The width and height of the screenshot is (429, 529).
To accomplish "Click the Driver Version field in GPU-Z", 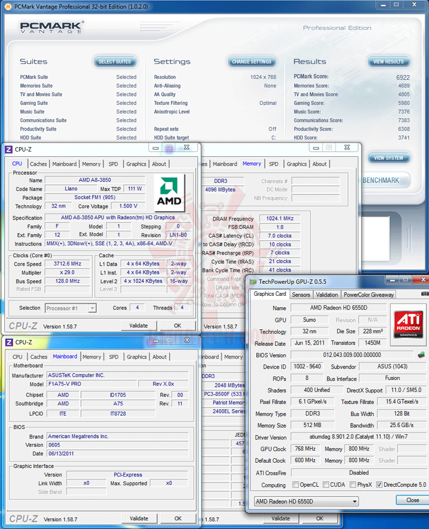I will (x=359, y=437).
